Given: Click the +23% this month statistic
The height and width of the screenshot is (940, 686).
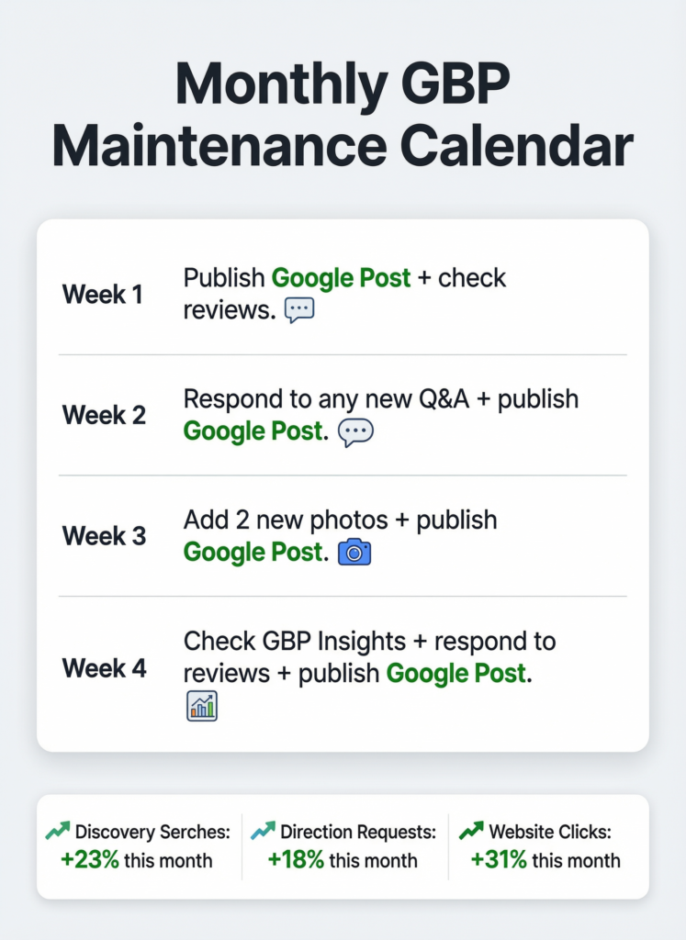Looking at the screenshot, I should pyautogui.click(x=137, y=860).
